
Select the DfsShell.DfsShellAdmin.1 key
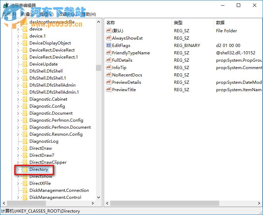tap(54, 92)
